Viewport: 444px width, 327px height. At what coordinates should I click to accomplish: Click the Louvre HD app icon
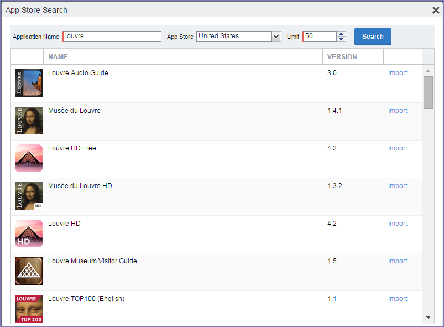29,233
